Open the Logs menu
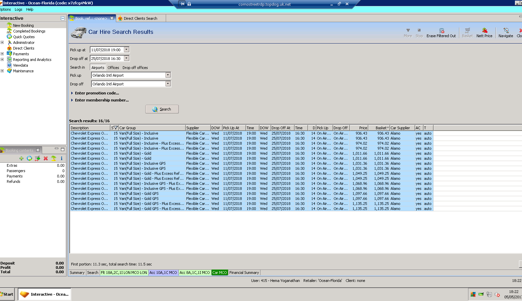 point(18,9)
